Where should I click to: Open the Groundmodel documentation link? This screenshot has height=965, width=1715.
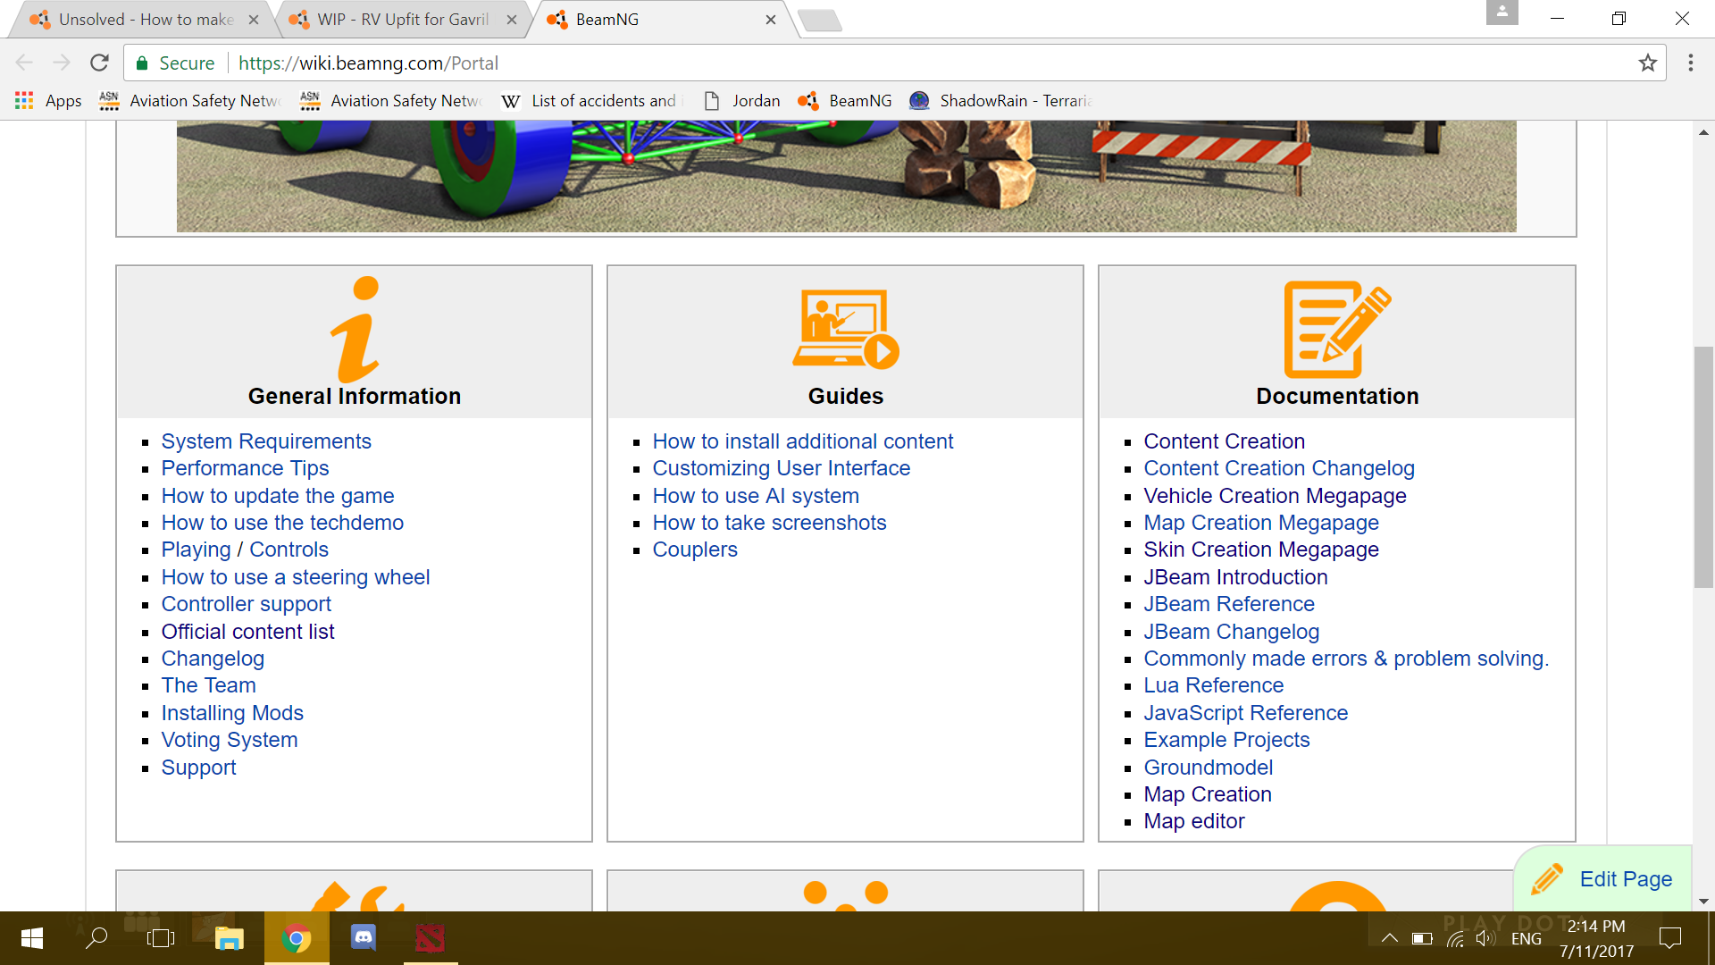point(1208,768)
